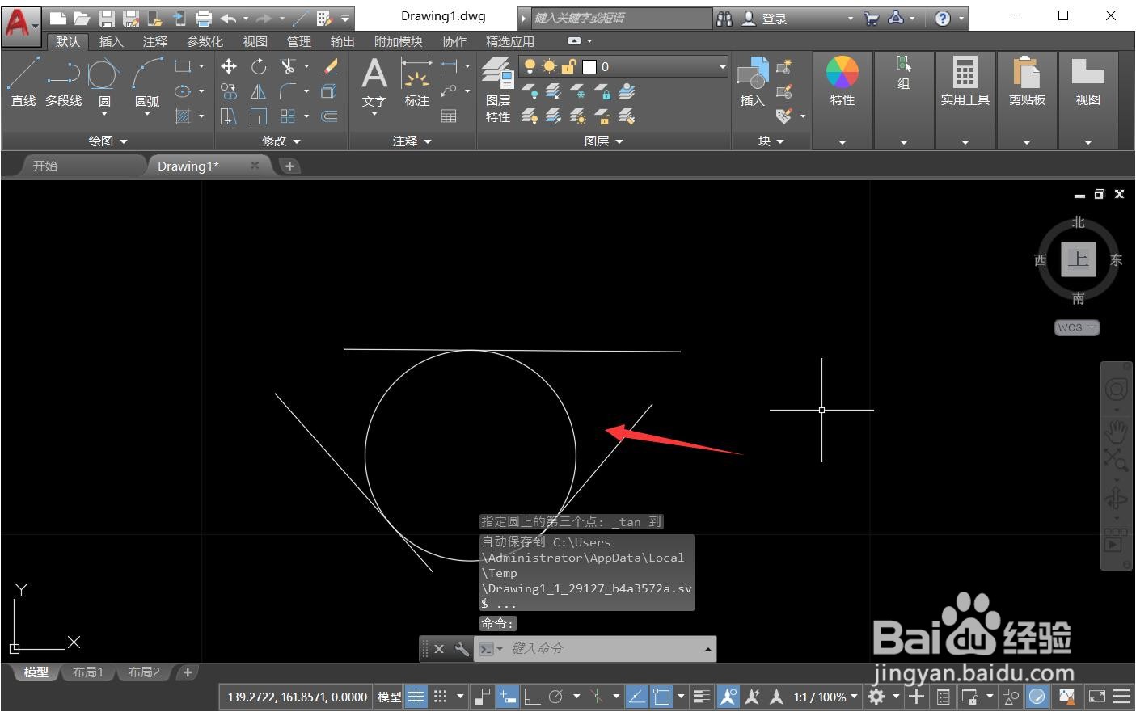Switch to the Layout1 (布局1) tab

88,672
